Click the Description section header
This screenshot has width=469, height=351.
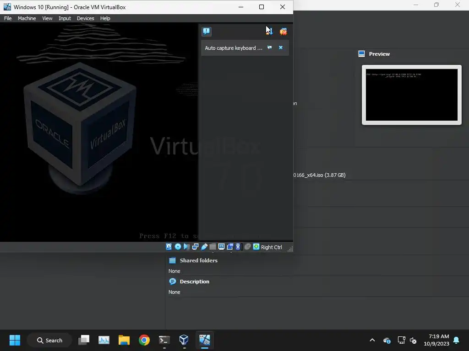(194, 282)
